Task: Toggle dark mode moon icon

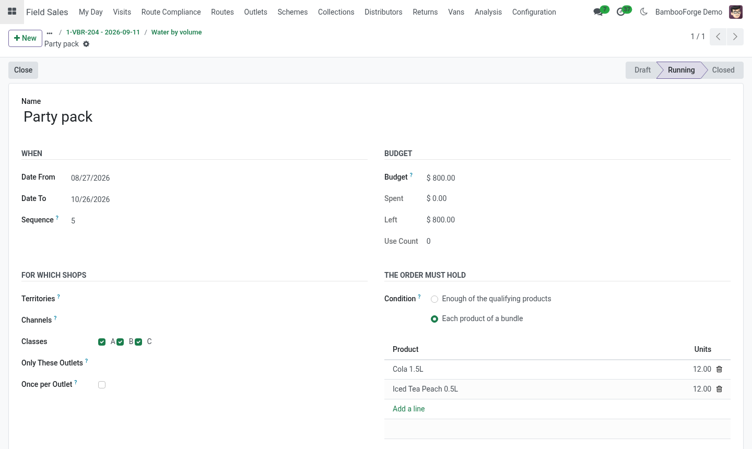Action: 644,11
